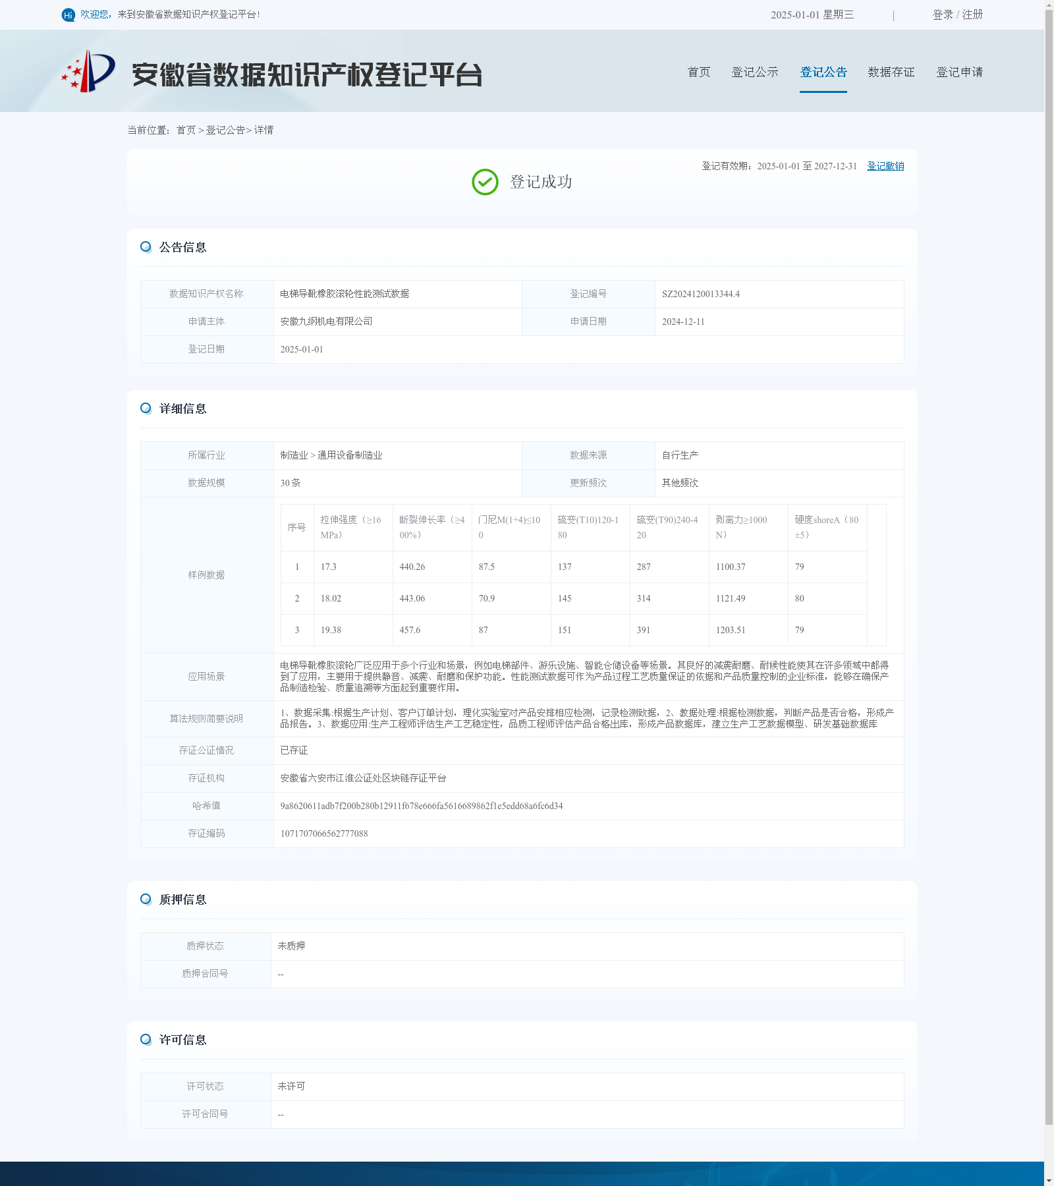This screenshot has width=1054, height=1186.
Task: Click the circle icon beside 详细信息
Action: [146, 408]
